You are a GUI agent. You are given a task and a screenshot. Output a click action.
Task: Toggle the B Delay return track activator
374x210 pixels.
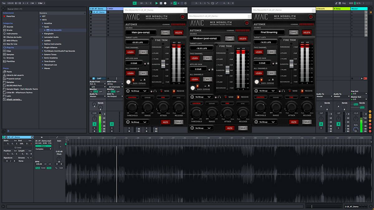point(338,124)
